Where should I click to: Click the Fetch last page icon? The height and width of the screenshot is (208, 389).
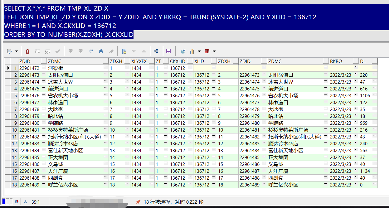click(80, 51)
